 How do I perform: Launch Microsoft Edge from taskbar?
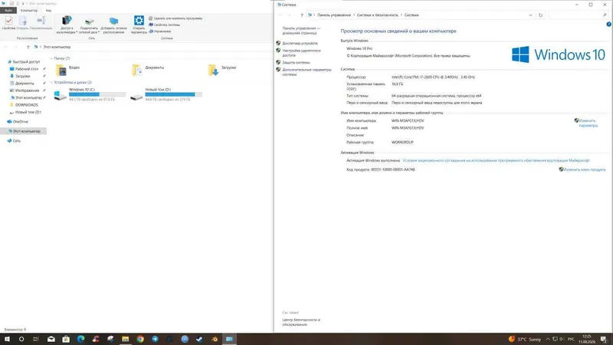click(x=81, y=339)
